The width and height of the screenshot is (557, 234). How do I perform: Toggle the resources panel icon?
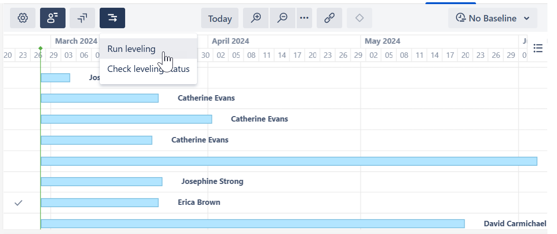click(x=53, y=18)
